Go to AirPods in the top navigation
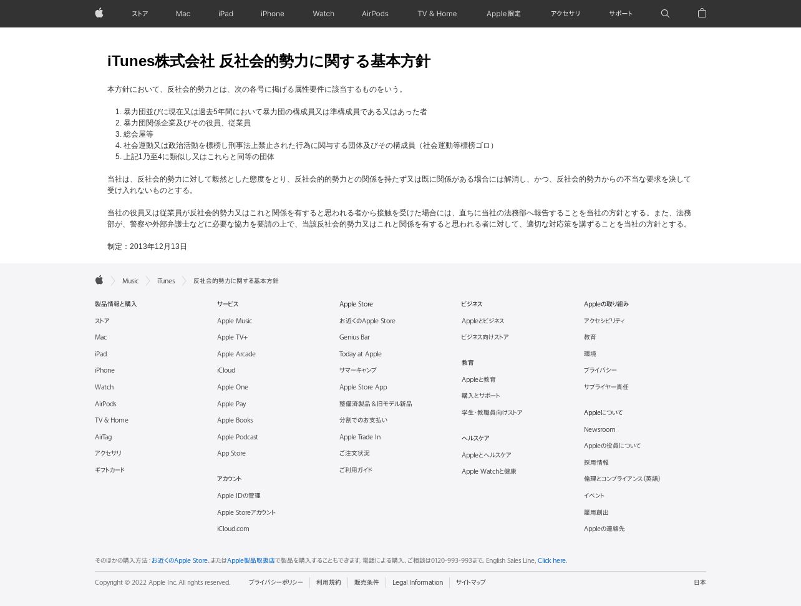801x606 pixels. (375, 14)
